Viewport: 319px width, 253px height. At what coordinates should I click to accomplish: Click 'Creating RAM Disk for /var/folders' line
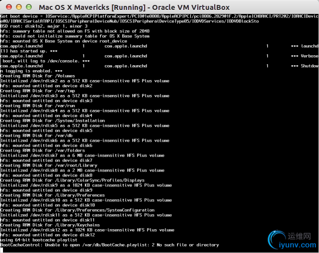pos(43,151)
